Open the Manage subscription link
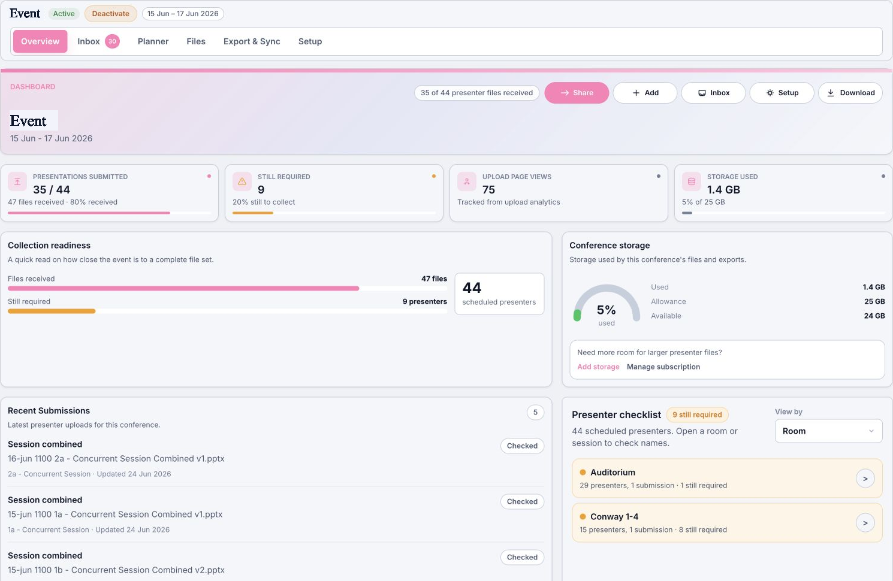Screen dimensions: 893x581 663,367
